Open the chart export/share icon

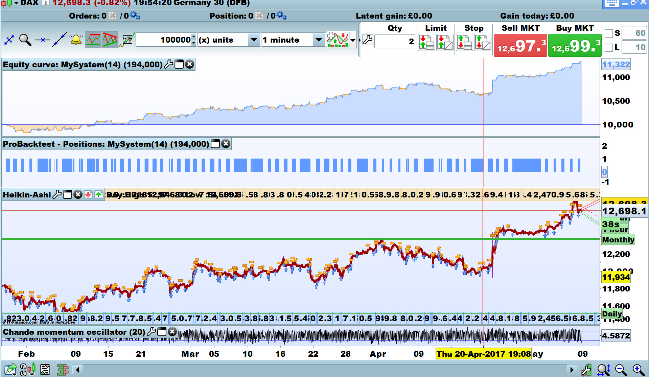(10, 370)
